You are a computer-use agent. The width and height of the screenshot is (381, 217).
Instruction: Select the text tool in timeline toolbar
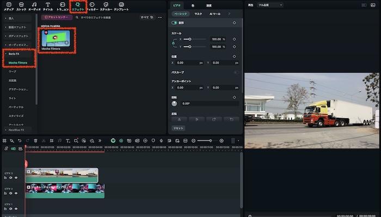[67, 141]
